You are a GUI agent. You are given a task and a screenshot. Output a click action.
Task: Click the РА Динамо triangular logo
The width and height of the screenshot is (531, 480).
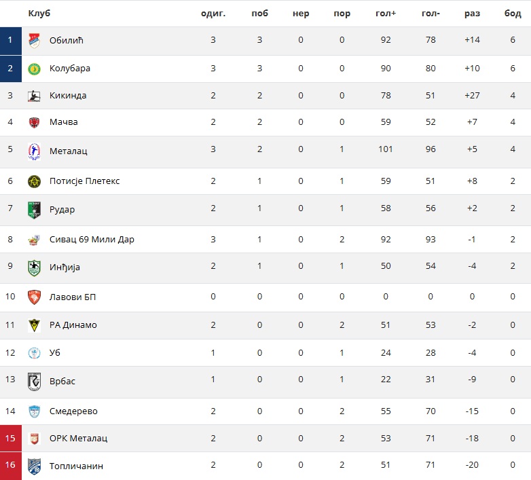[34, 325]
